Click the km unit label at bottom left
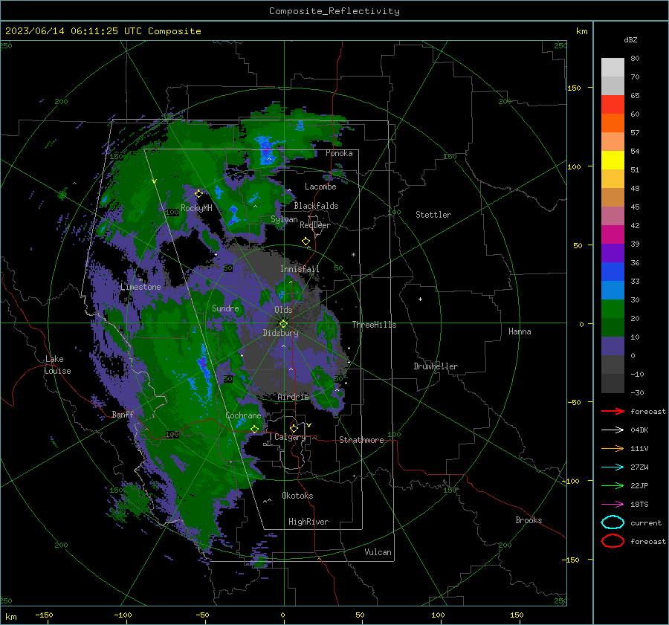 point(10,617)
